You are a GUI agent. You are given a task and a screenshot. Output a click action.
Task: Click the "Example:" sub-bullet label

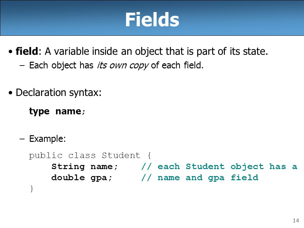click(47, 139)
